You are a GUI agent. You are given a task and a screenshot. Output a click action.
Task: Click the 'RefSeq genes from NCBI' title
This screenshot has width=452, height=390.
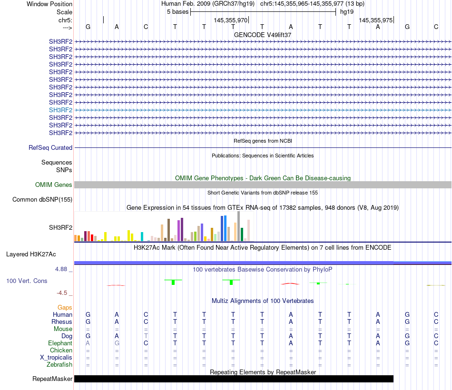click(x=263, y=141)
